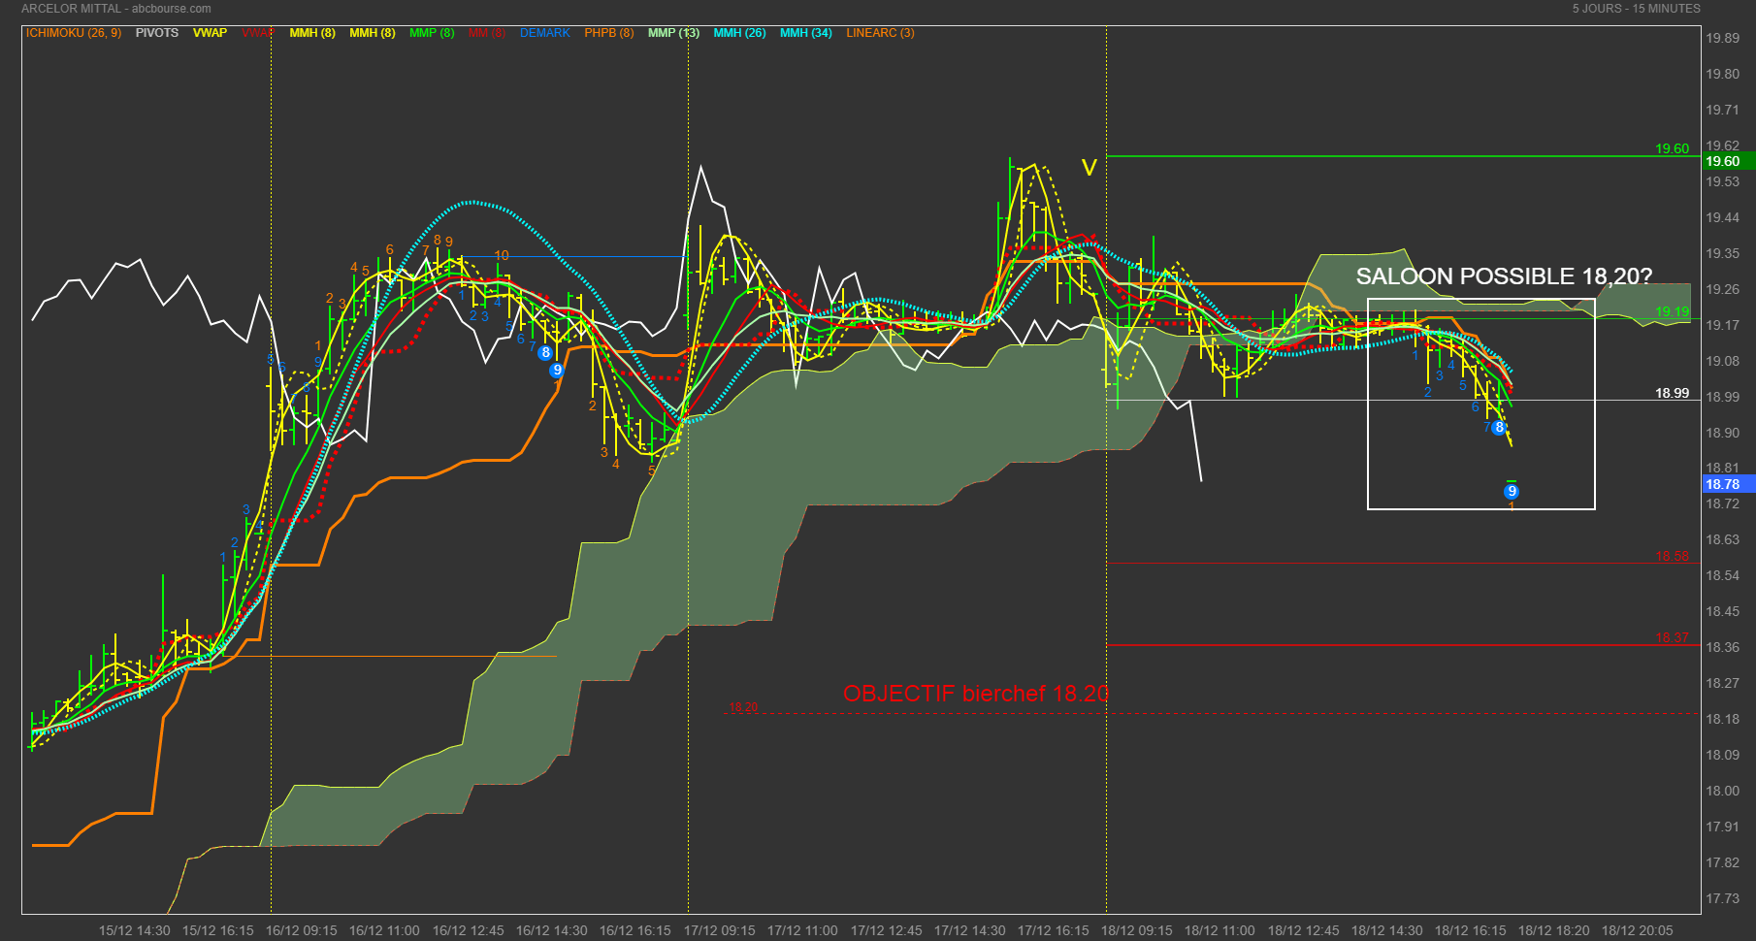This screenshot has width=1756, height=941.
Task: Click the 18/12 16:15 time axis label
Action: pos(1471,930)
